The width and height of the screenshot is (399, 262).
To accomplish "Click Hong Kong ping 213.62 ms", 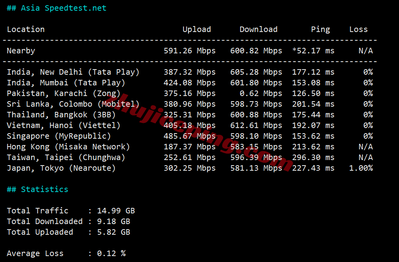I will click(313, 147).
